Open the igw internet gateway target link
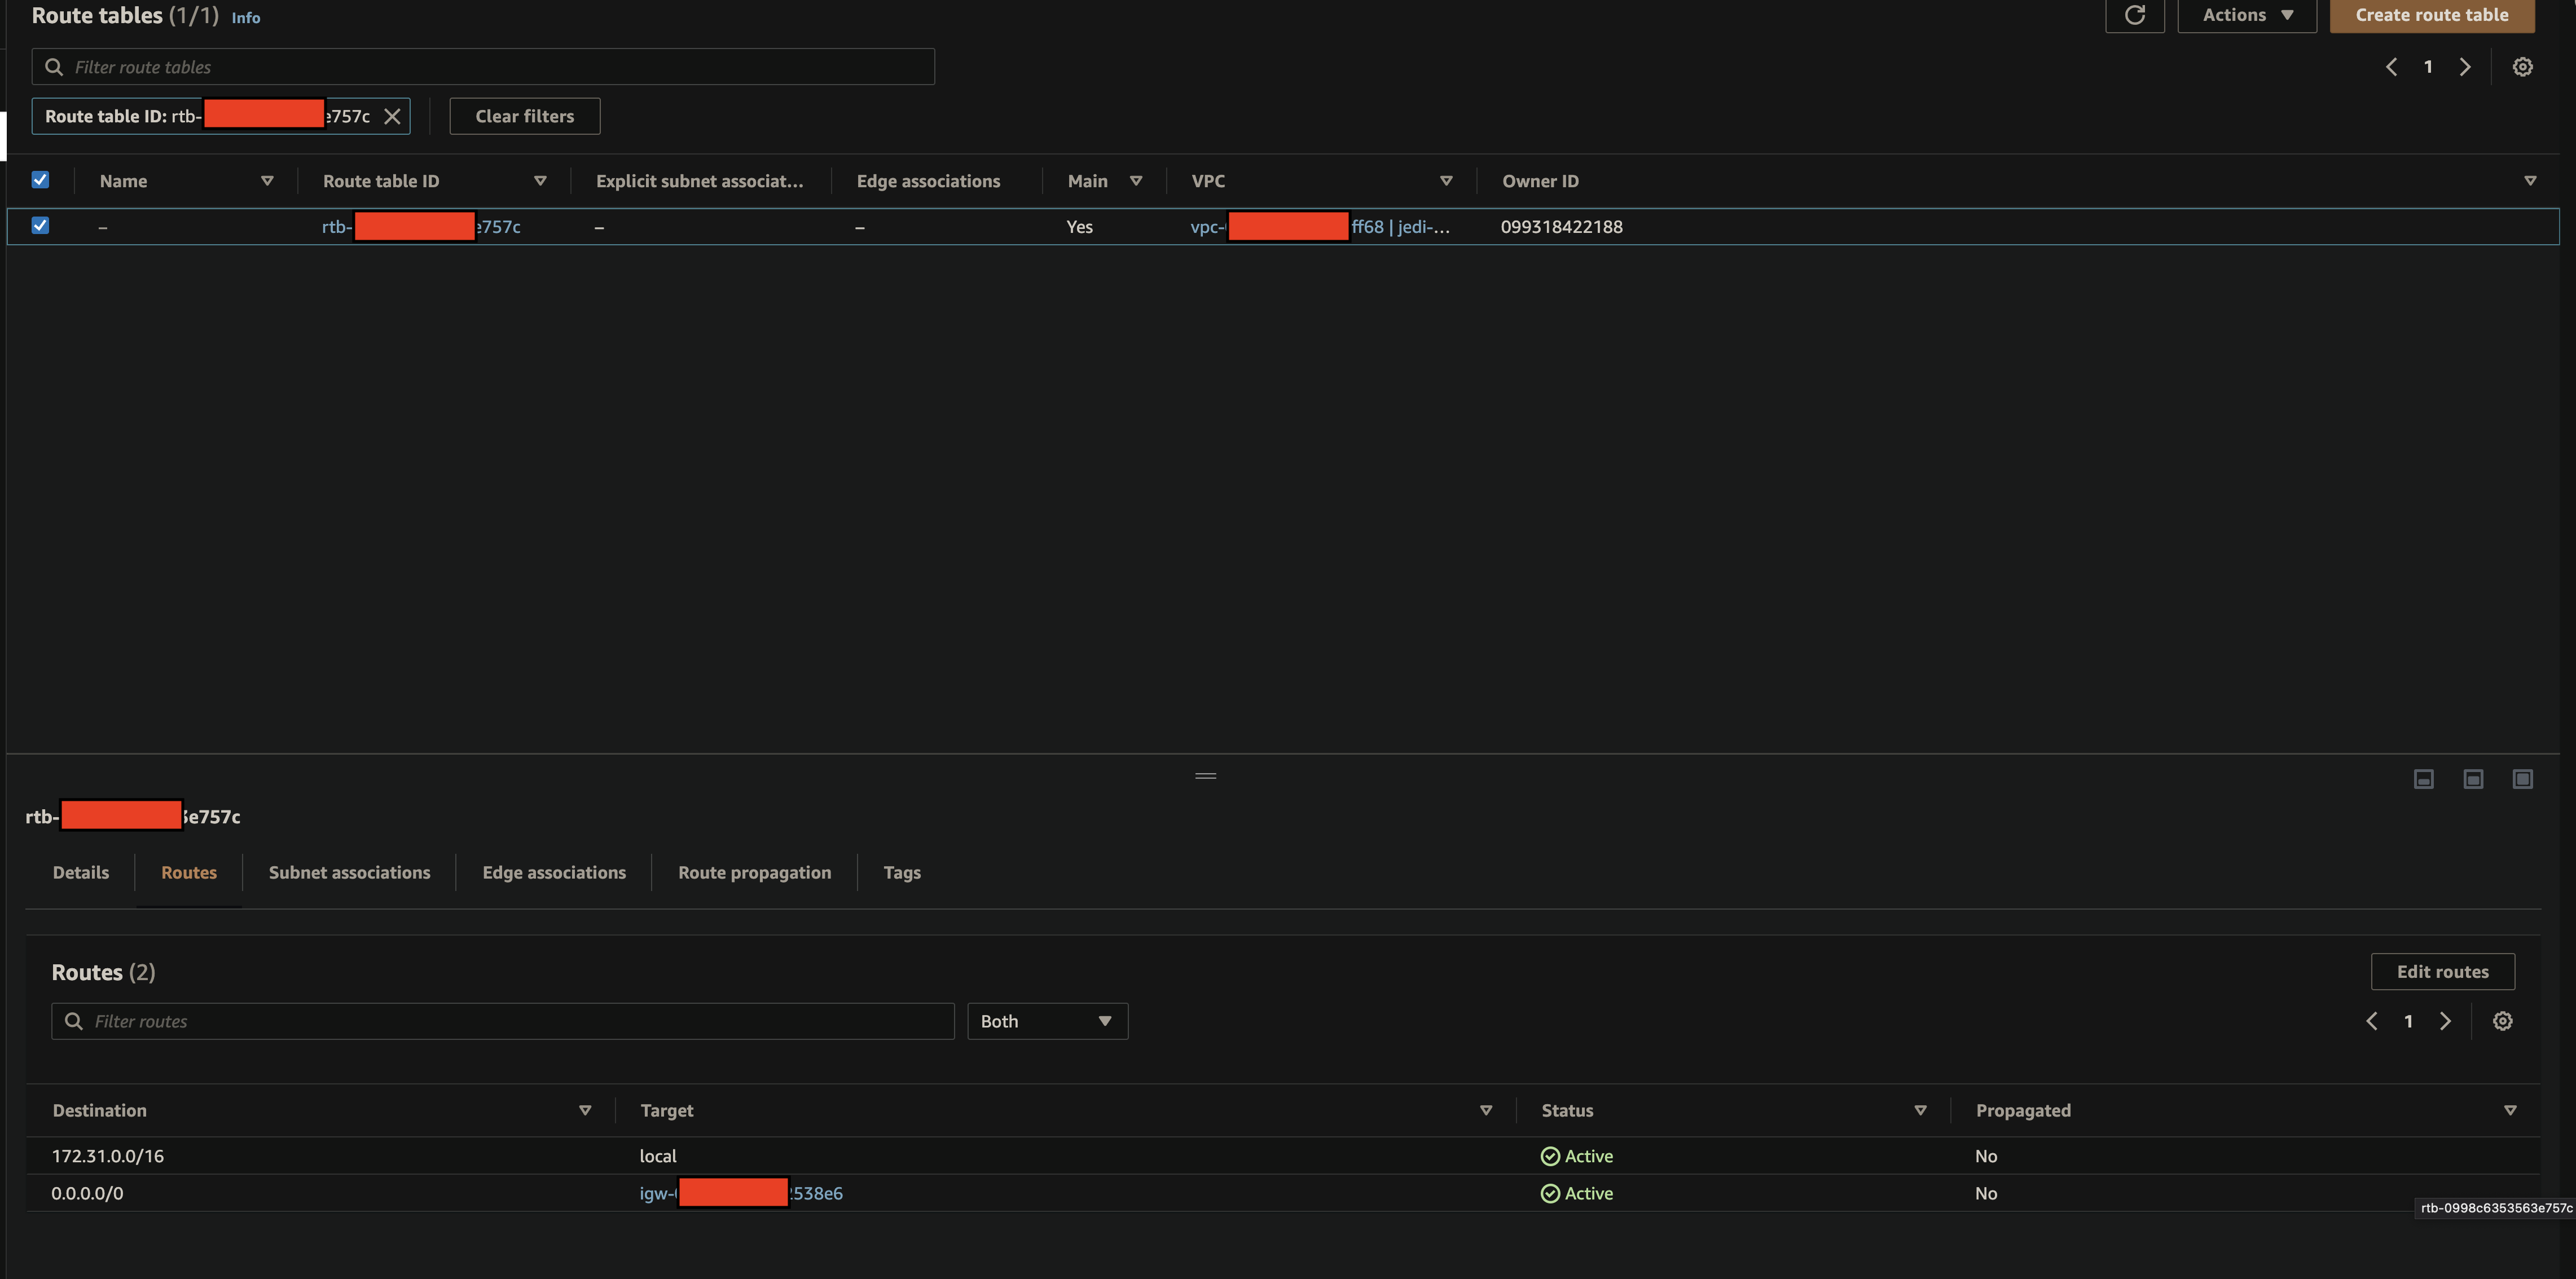 pyautogui.click(x=741, y=1193)
